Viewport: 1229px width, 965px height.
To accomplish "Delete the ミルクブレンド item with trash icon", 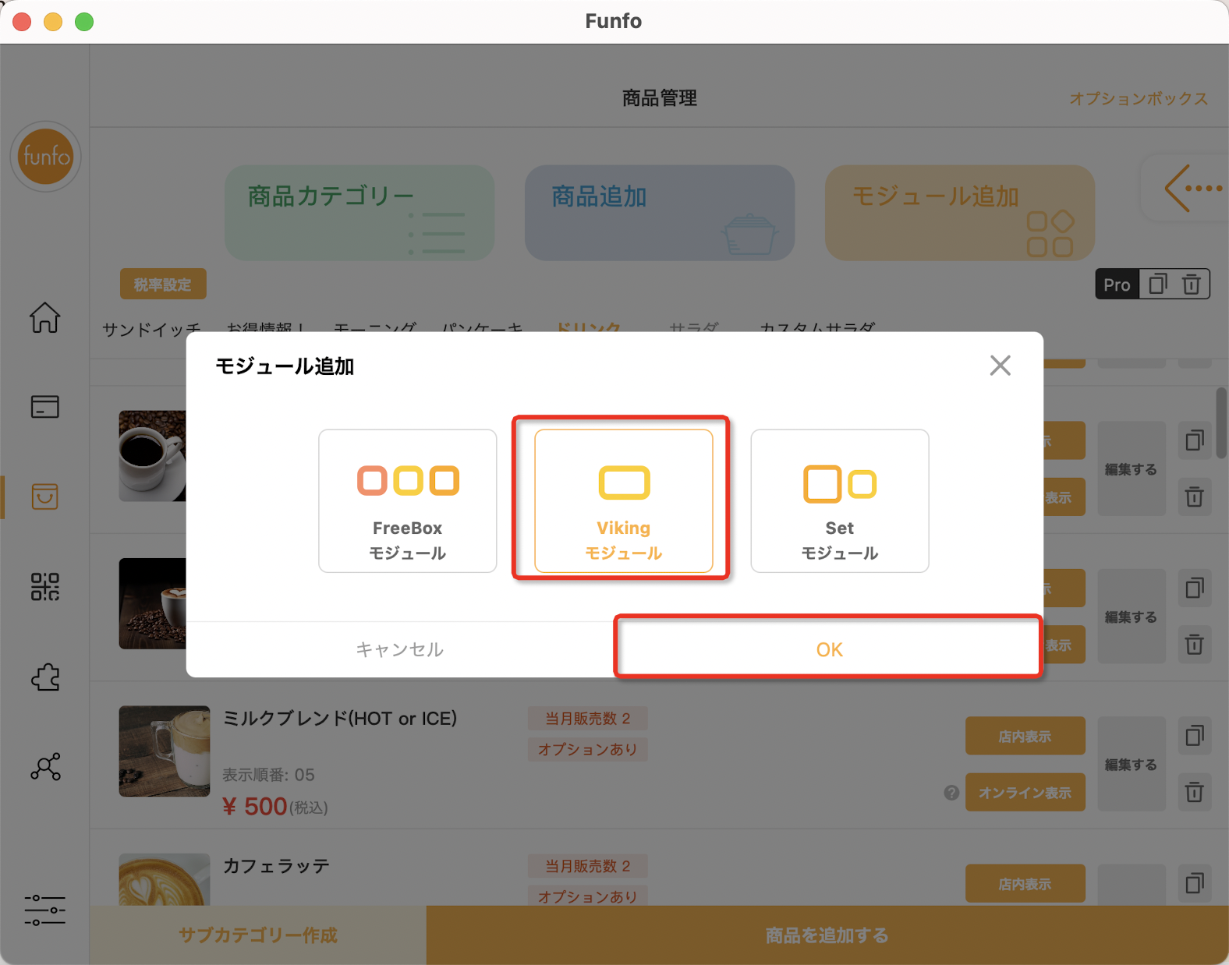I will [x=1194, y=793].
